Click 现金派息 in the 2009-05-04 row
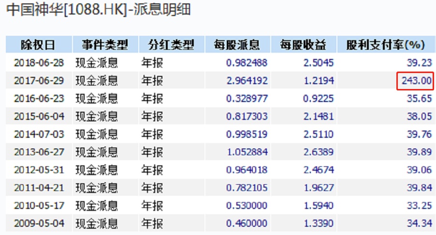This screenshot has width=436, height=235. click(97, 223)
